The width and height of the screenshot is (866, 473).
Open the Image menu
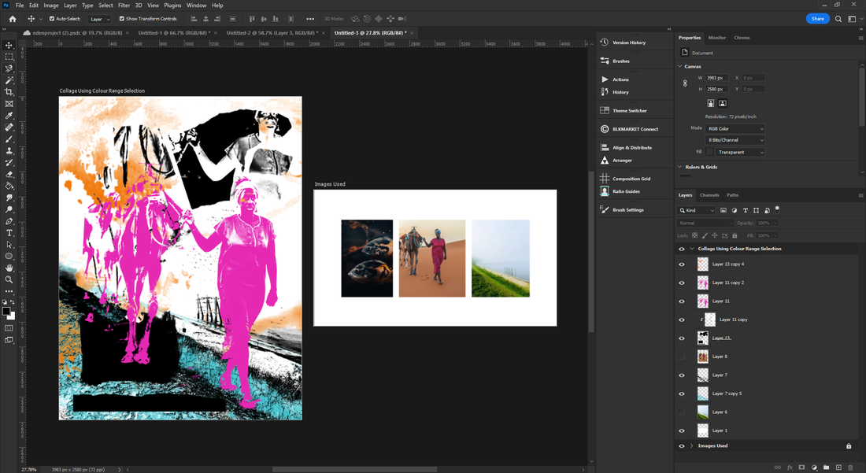[x=51, y=6]
